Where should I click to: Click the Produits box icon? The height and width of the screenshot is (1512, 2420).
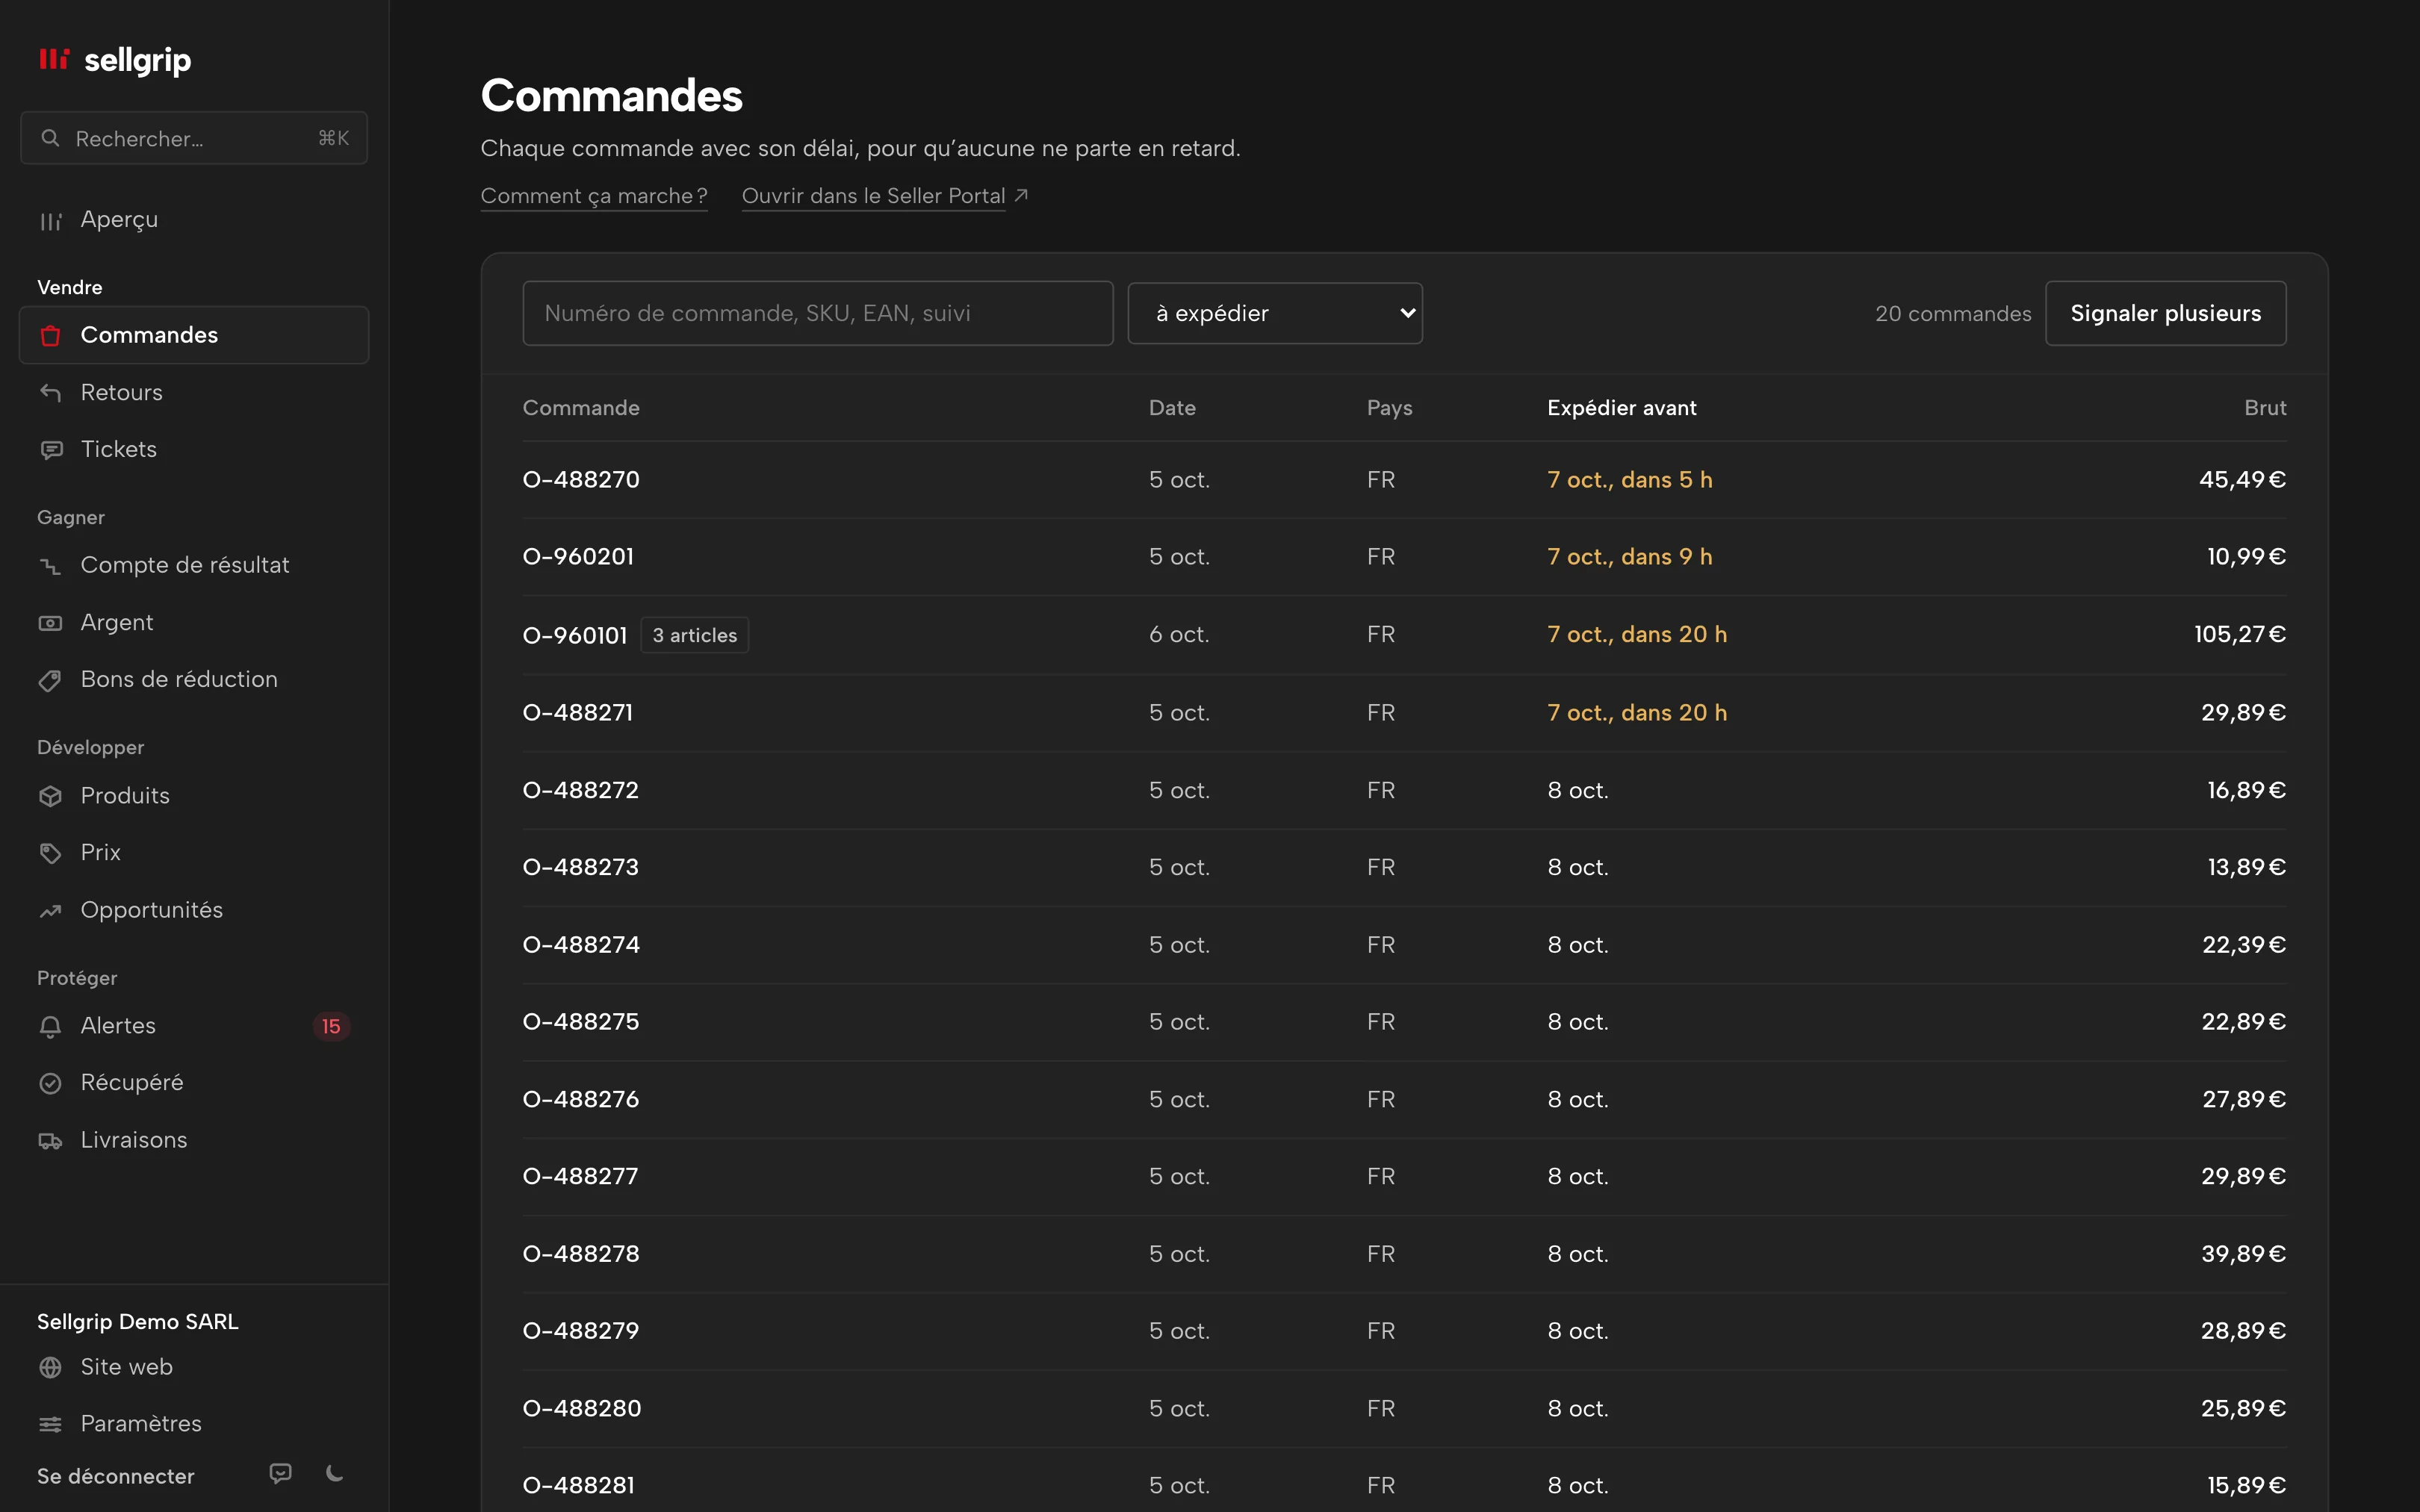click(x=50, y=796)
